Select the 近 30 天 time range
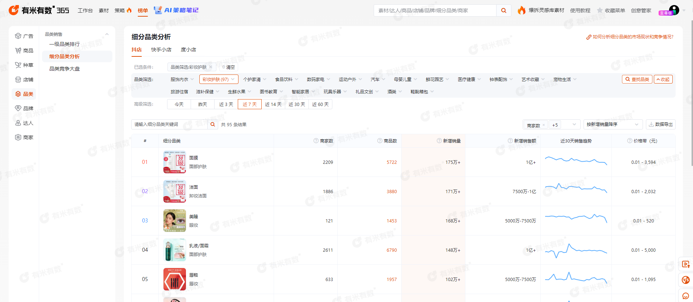This screenshot has height=302, width=693. coord(296,104)
